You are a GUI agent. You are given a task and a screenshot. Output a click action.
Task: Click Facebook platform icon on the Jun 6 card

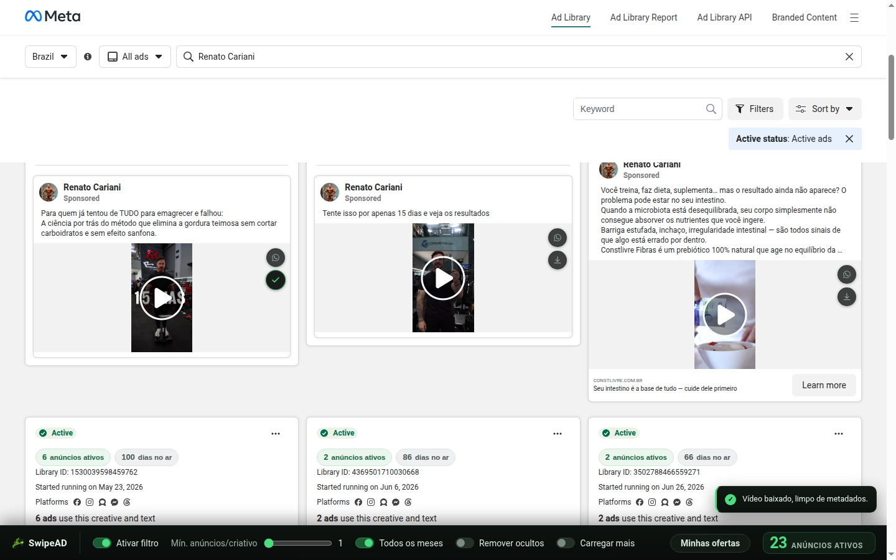tap(358, 502)
